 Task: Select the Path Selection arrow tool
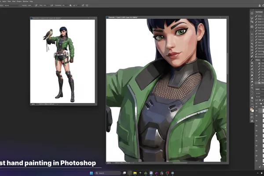point(252,92)
